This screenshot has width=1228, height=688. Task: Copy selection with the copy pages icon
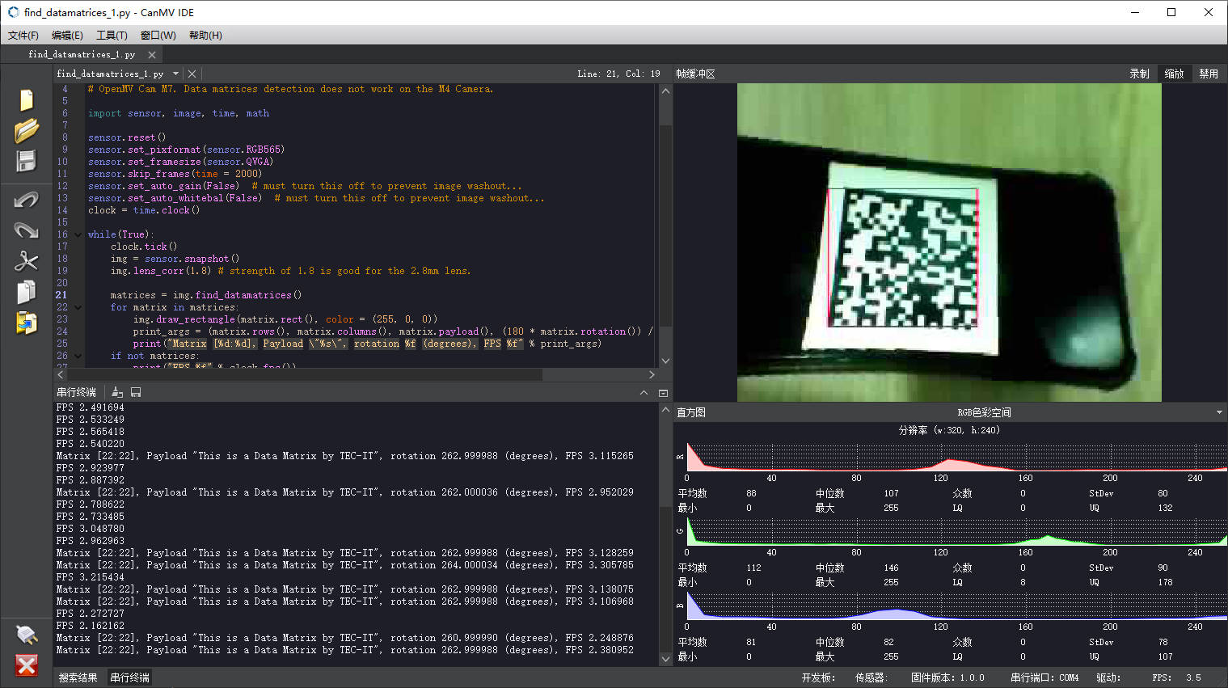[x=27, y=291]
